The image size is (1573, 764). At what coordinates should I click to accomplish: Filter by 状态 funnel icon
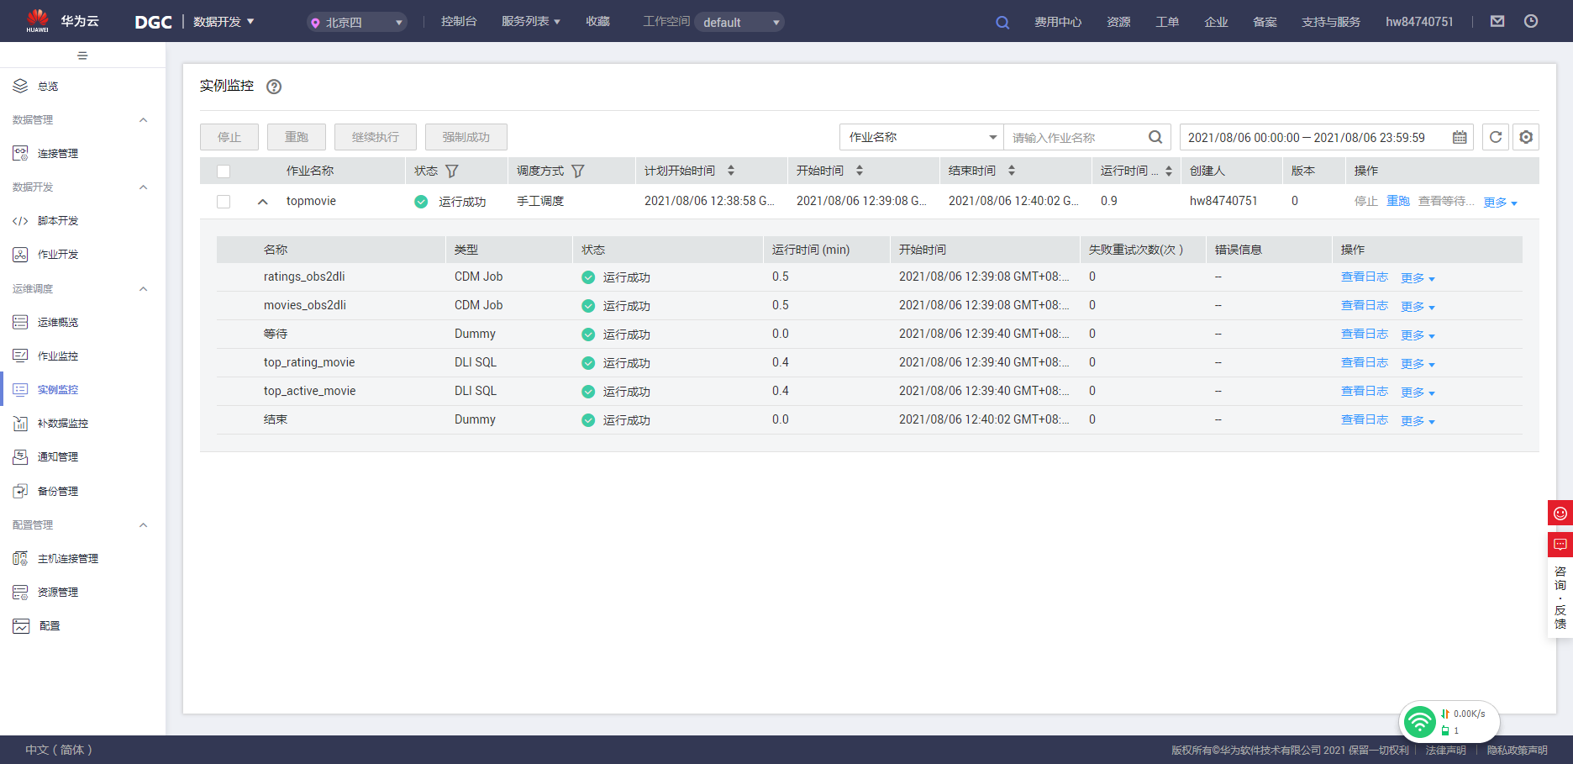click(452, 171)
